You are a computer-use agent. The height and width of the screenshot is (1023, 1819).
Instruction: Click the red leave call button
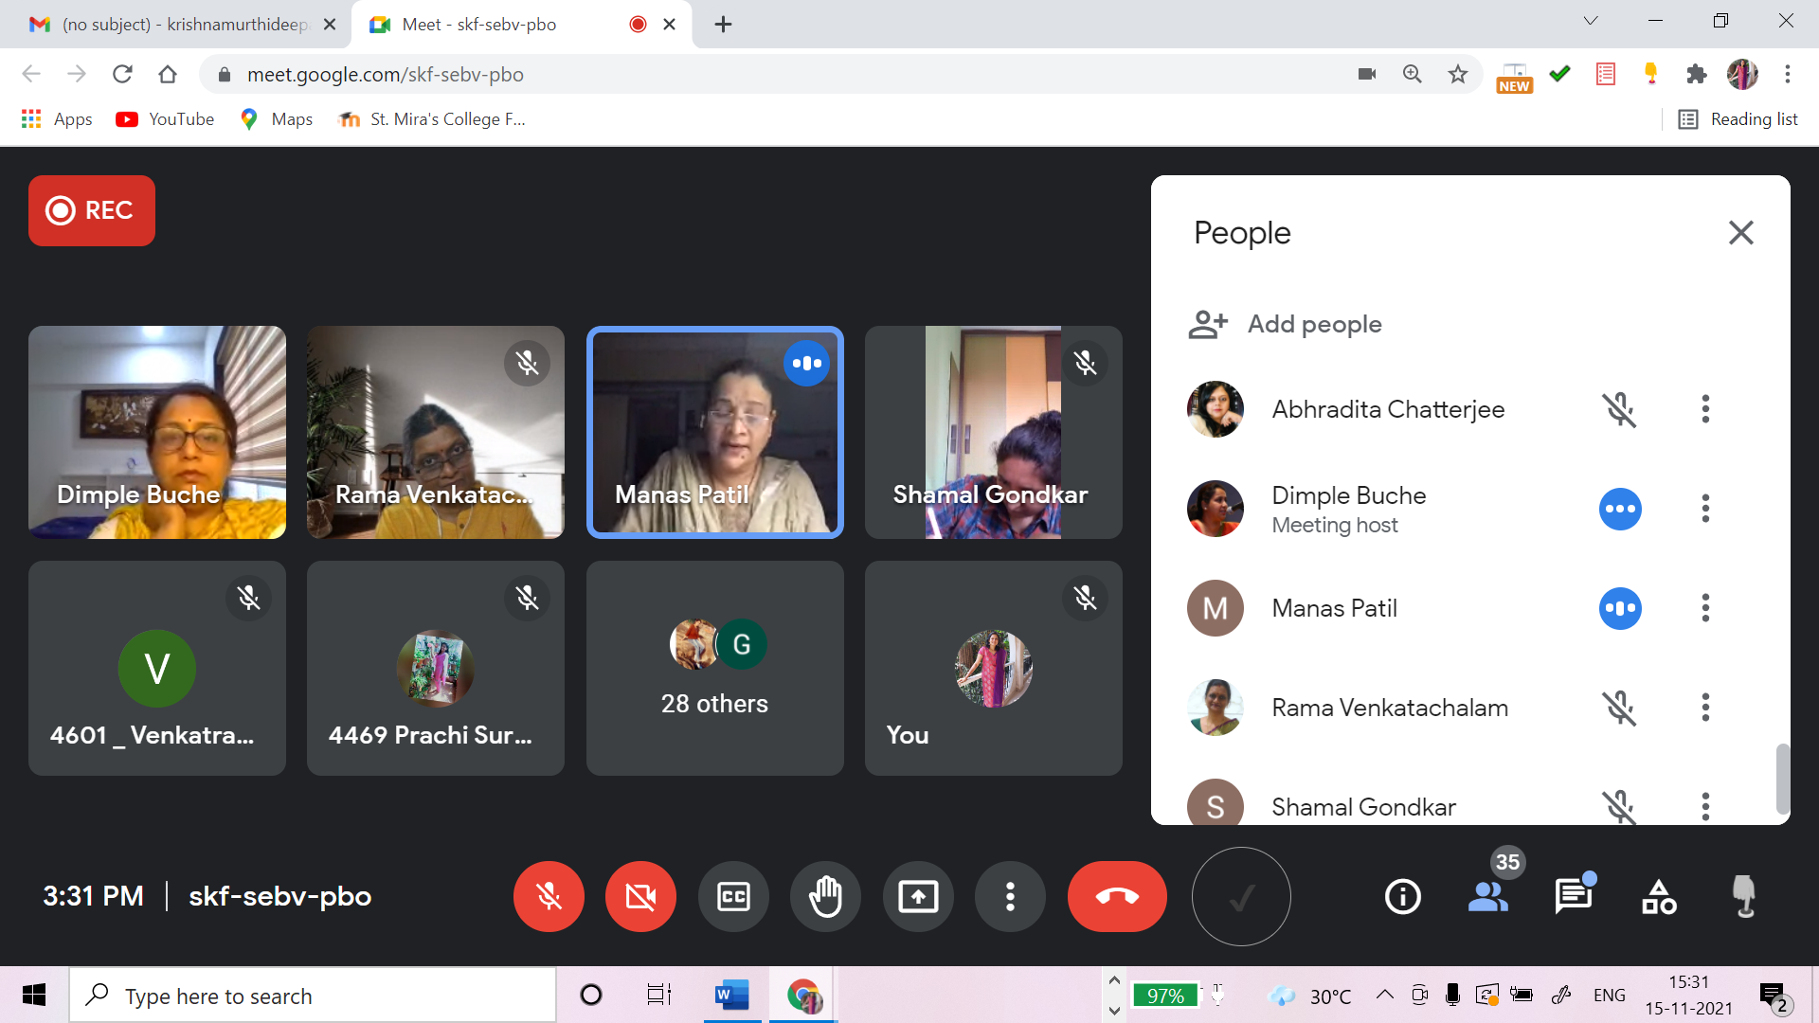pos(1117,896)
